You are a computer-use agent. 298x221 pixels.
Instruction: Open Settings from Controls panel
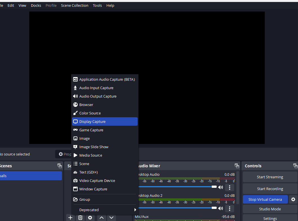point(270,218)
